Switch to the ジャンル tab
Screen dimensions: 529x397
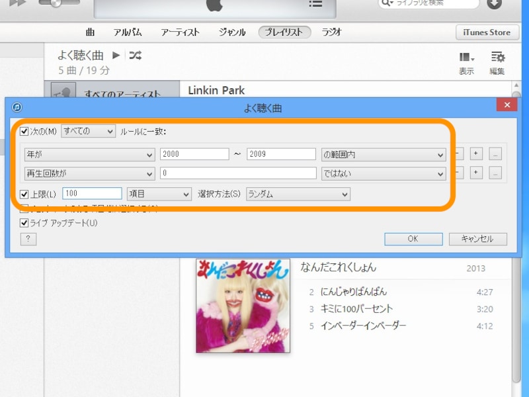click(232, 32)
